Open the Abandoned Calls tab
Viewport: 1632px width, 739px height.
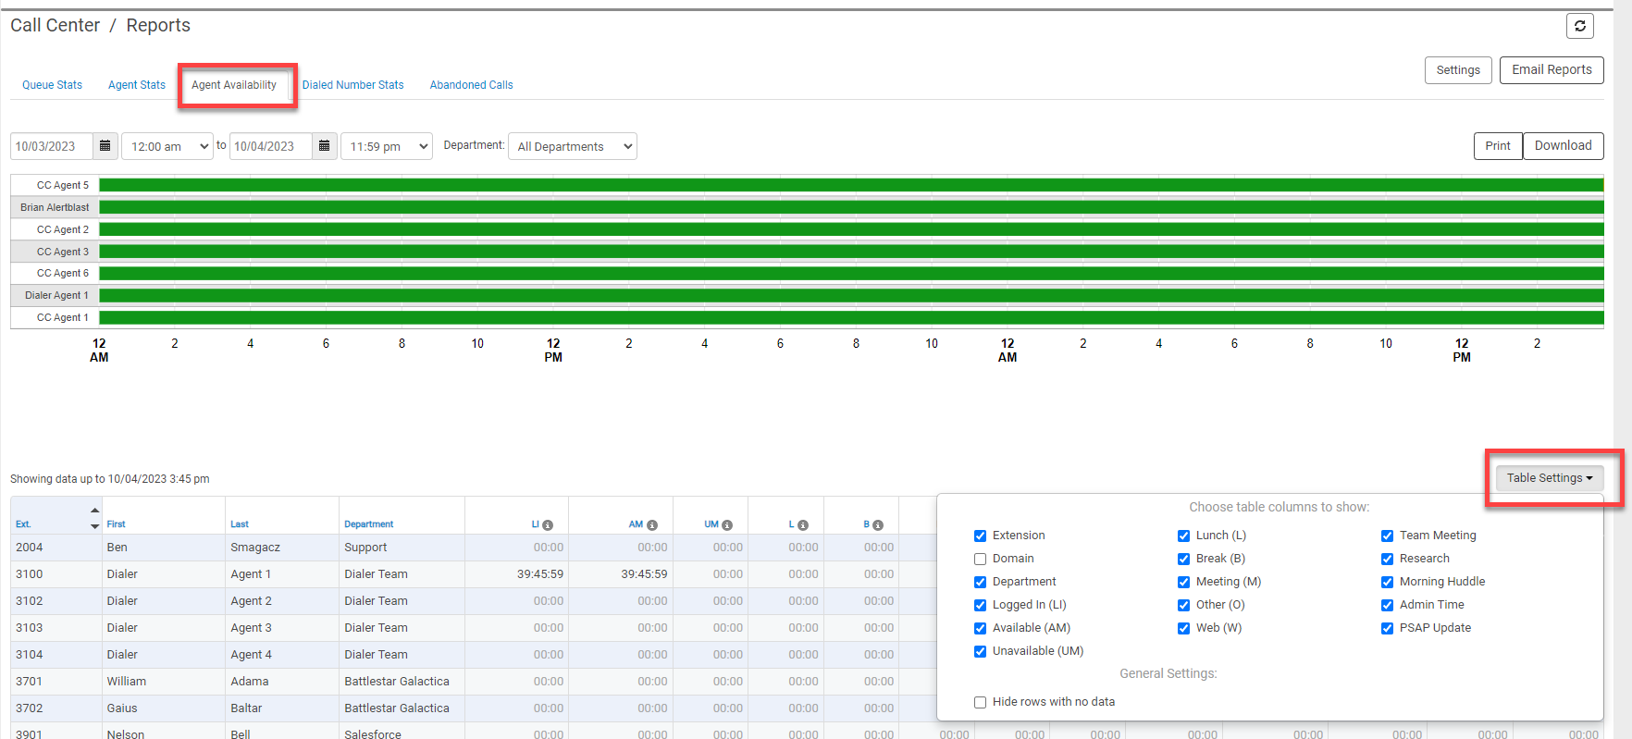472,85
